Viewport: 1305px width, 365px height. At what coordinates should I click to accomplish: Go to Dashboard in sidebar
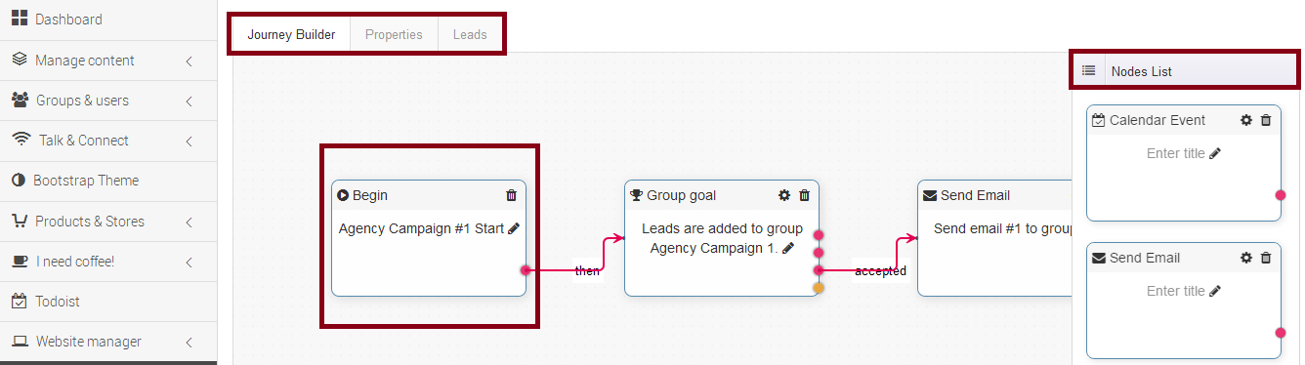pos(108,20)
